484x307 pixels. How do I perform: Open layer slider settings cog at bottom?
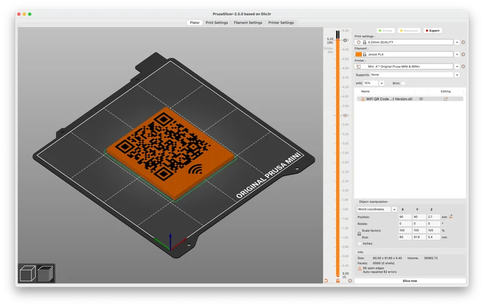pos(350,281)
